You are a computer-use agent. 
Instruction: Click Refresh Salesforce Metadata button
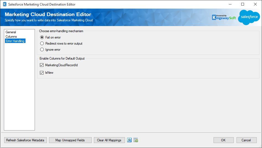[25, 140]
